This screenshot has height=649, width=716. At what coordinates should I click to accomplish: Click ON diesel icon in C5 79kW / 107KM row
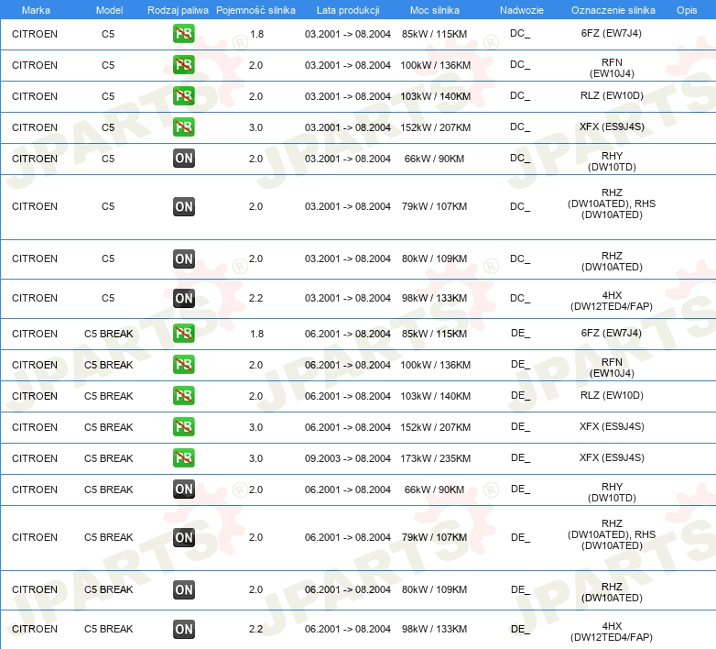click(183, 206)
